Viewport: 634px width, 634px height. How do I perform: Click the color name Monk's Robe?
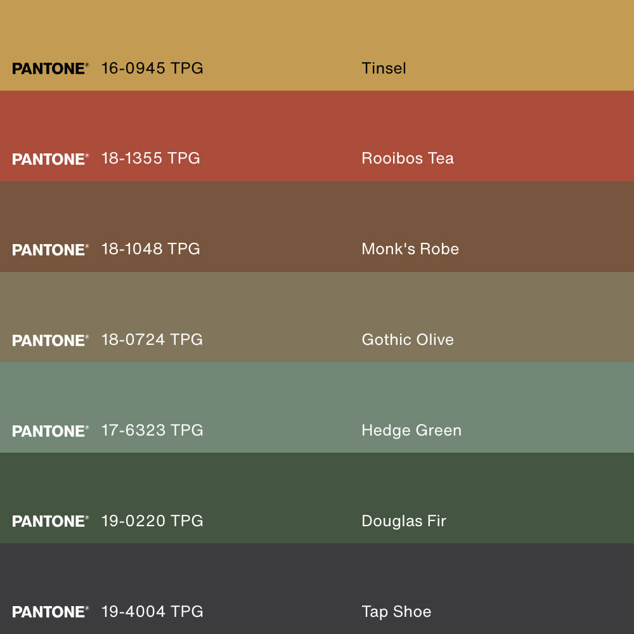pos(410,249)
